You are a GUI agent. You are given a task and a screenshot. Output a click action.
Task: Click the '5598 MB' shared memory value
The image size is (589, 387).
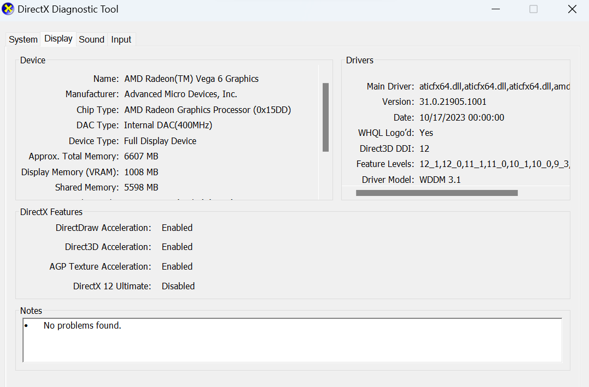coord(141,188)
